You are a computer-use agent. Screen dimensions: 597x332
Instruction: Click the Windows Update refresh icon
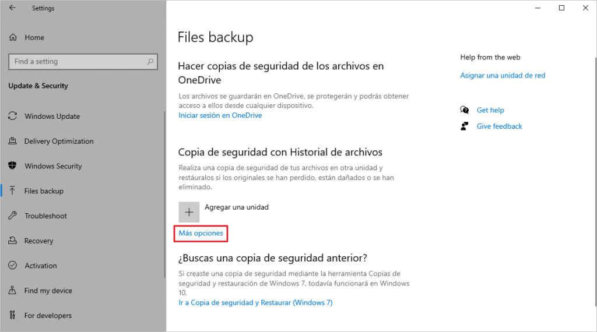pyautogui.click(x=13, y=116)
